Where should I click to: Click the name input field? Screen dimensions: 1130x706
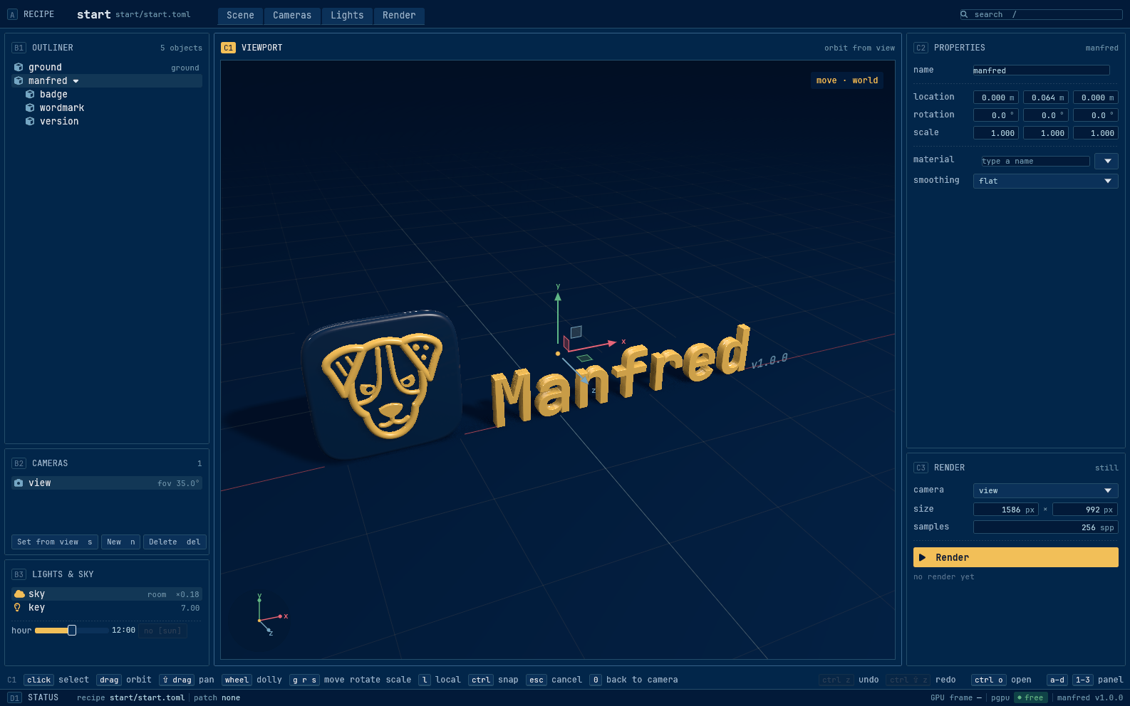pyautogui.click(x=1041, y=70)
